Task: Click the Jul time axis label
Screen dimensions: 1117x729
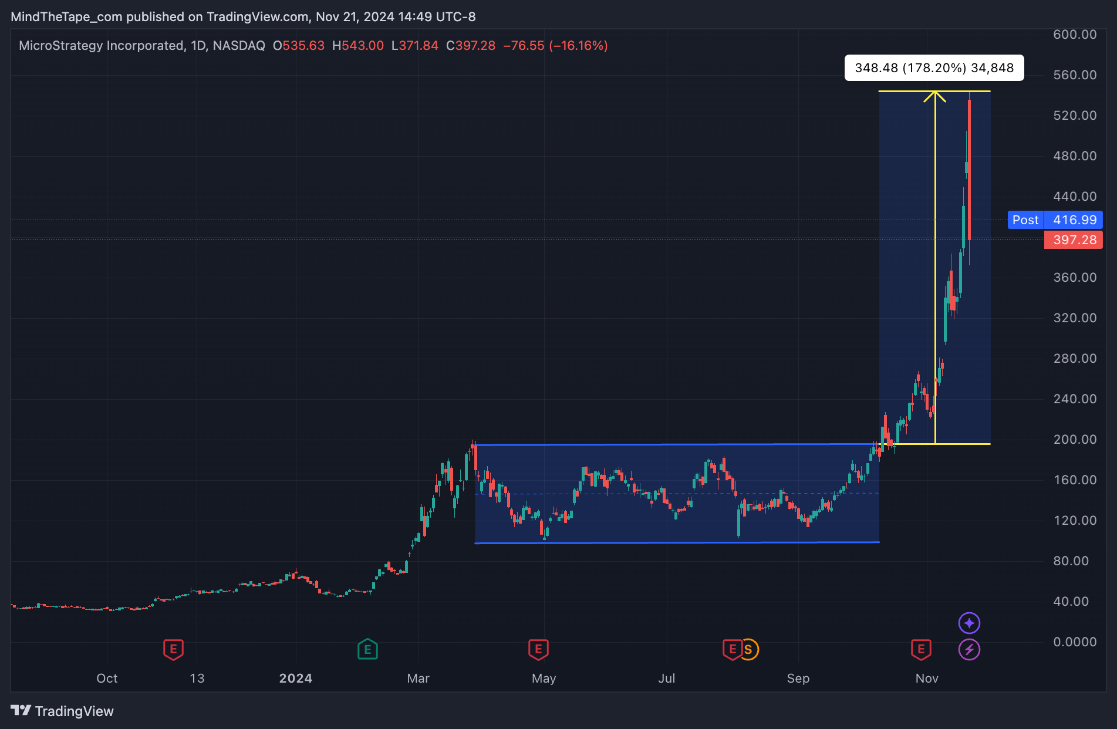Action: tap(667, 679)
